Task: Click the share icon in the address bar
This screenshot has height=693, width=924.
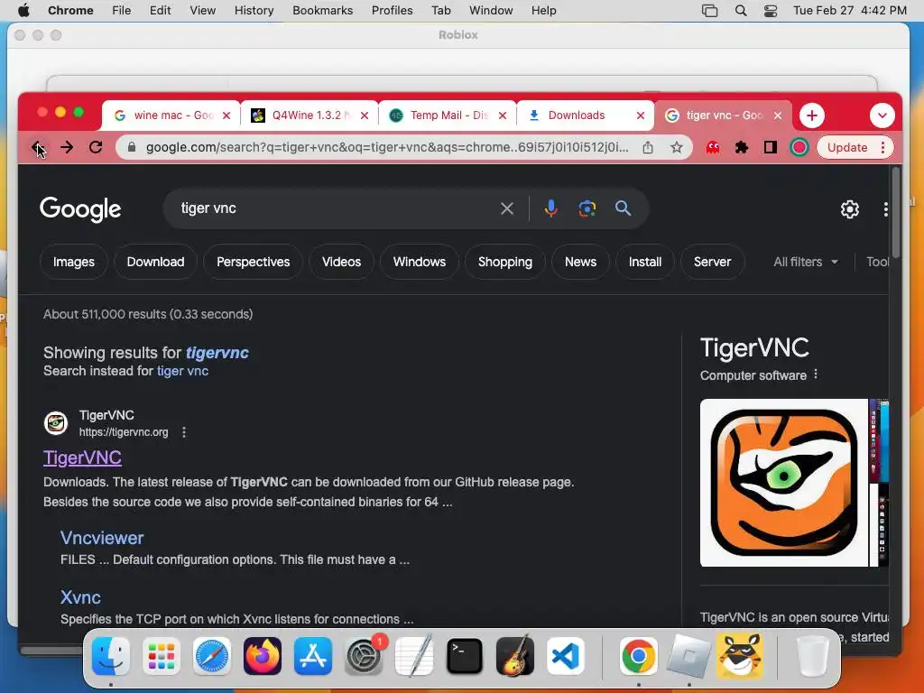Action: point(648,147)
